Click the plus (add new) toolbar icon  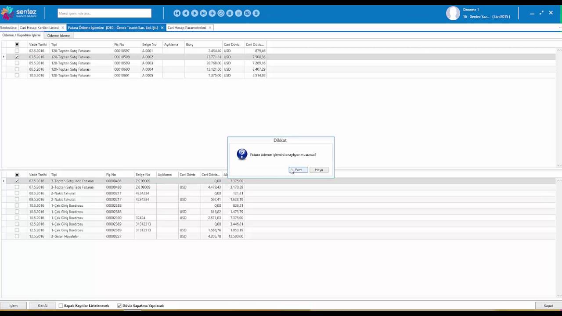[x=212, y=13]
